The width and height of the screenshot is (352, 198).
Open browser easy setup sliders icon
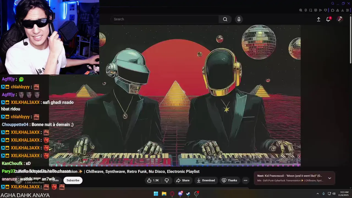(347, 10)
